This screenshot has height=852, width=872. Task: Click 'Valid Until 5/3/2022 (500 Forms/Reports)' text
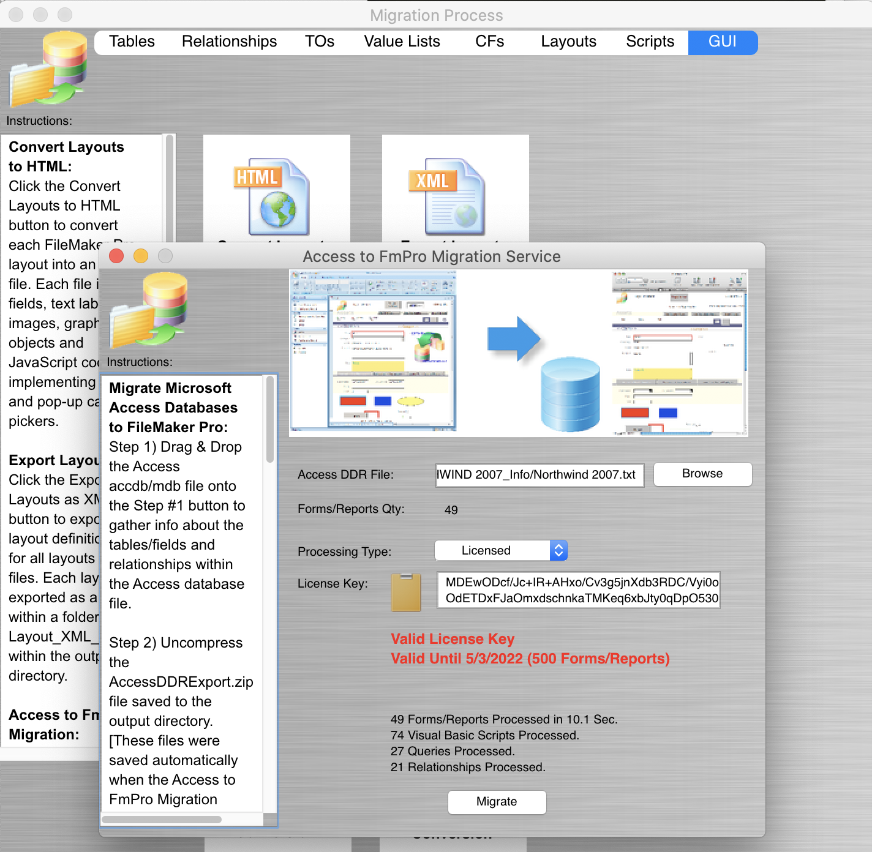(x=530, y=659)
